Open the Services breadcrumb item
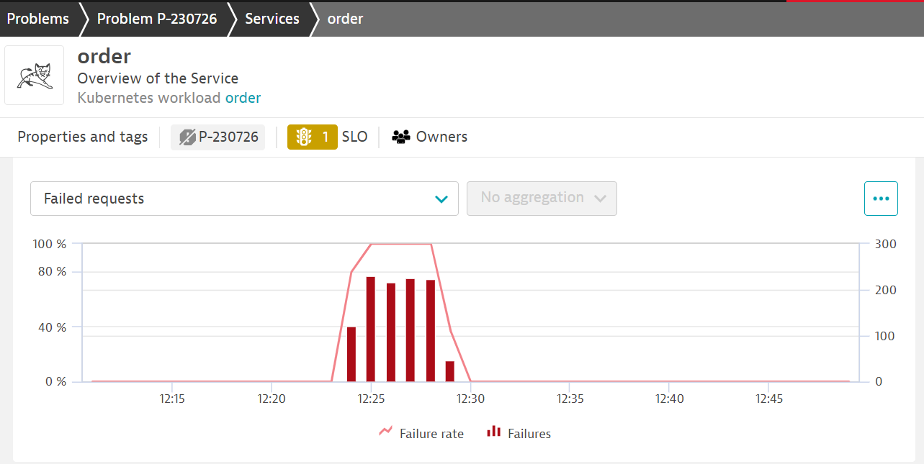Screen dimensions: 924x464 pos(272,19)
